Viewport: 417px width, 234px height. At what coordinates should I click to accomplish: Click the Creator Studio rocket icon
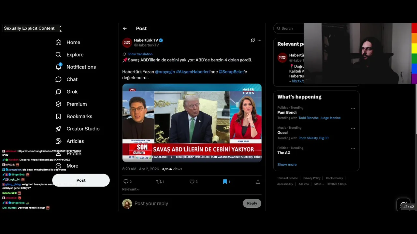[x=58, y=129]
